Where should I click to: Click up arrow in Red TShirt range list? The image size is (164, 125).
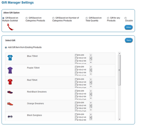pos(91,79)
